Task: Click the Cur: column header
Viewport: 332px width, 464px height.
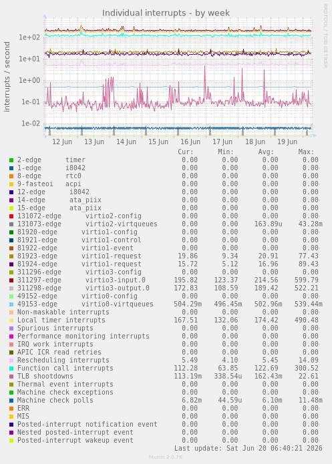Action: (x=186, y=152)
